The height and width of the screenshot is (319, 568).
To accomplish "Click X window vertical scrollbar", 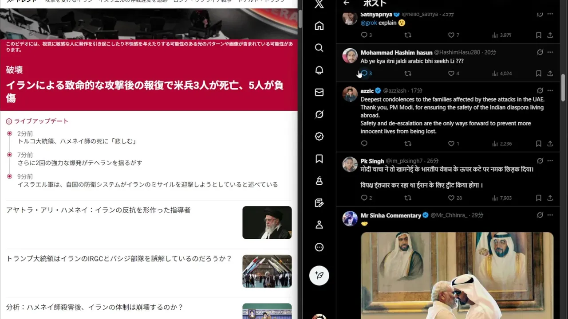I will (563, 88).
